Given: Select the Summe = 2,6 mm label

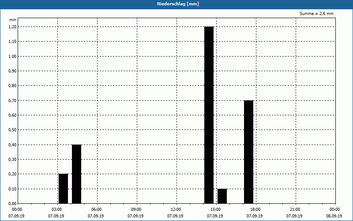Looking at the screenshot, I should [x=316, y=14].
